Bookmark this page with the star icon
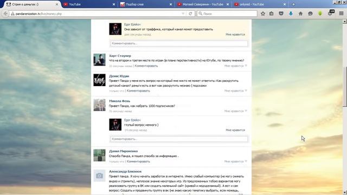The width and height of the screenshot is (347, 195). [x=262, y=14]
